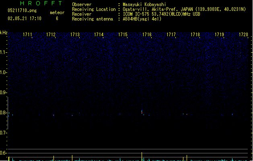
Task: Click the Receiving Location label
Action: 94,9
